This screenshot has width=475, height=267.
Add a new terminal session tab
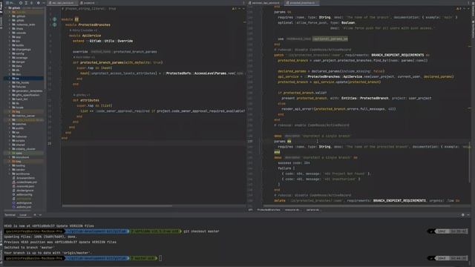pos(35,214)
